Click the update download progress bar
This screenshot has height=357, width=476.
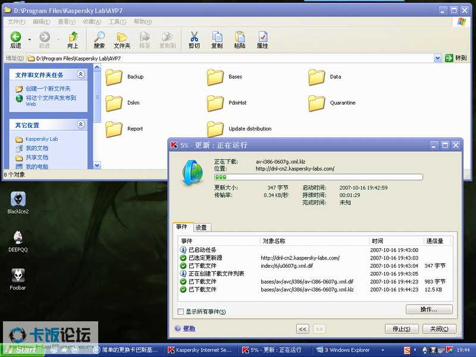pos(318,177)
